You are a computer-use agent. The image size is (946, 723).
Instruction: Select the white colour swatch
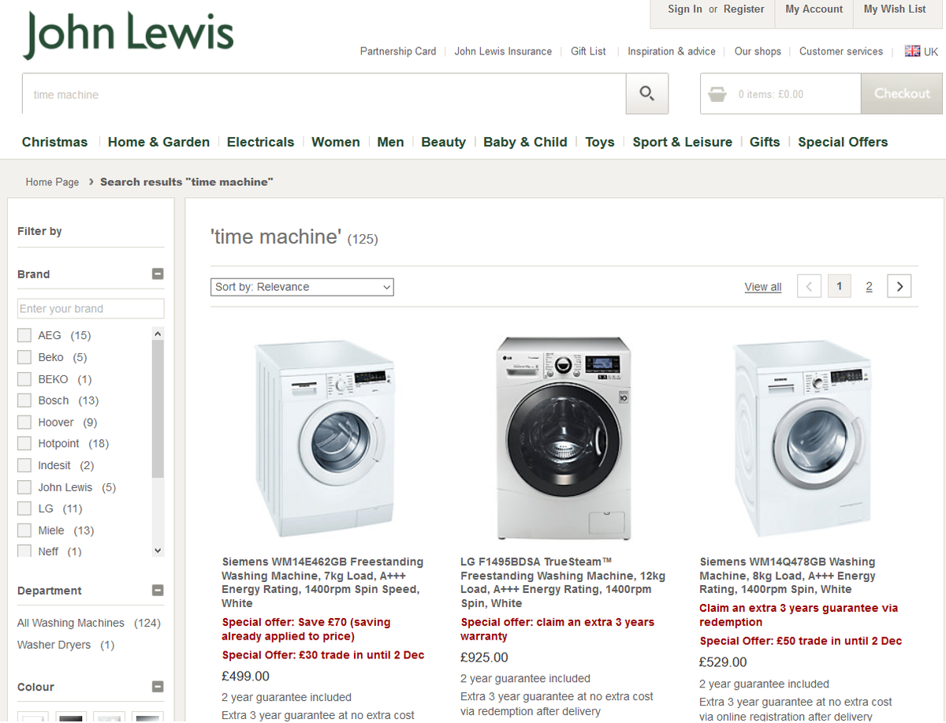[x=33, y=717]
